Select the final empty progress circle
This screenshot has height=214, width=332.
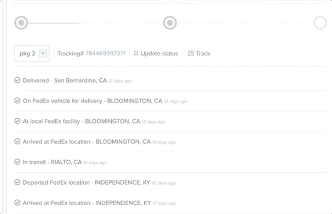point(320,23)
